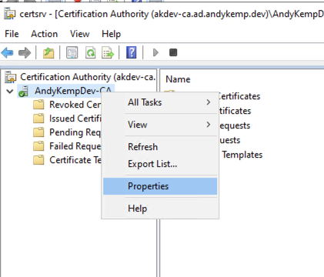Expand the All Tasks submenu arrow
This screenshot has width=324, height=277.
[209, 102]
